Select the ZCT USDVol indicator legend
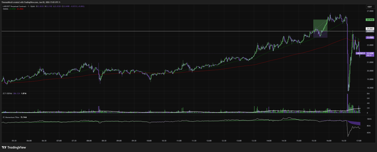The width and height of the screenshot is (377, 152). point(8,93)
